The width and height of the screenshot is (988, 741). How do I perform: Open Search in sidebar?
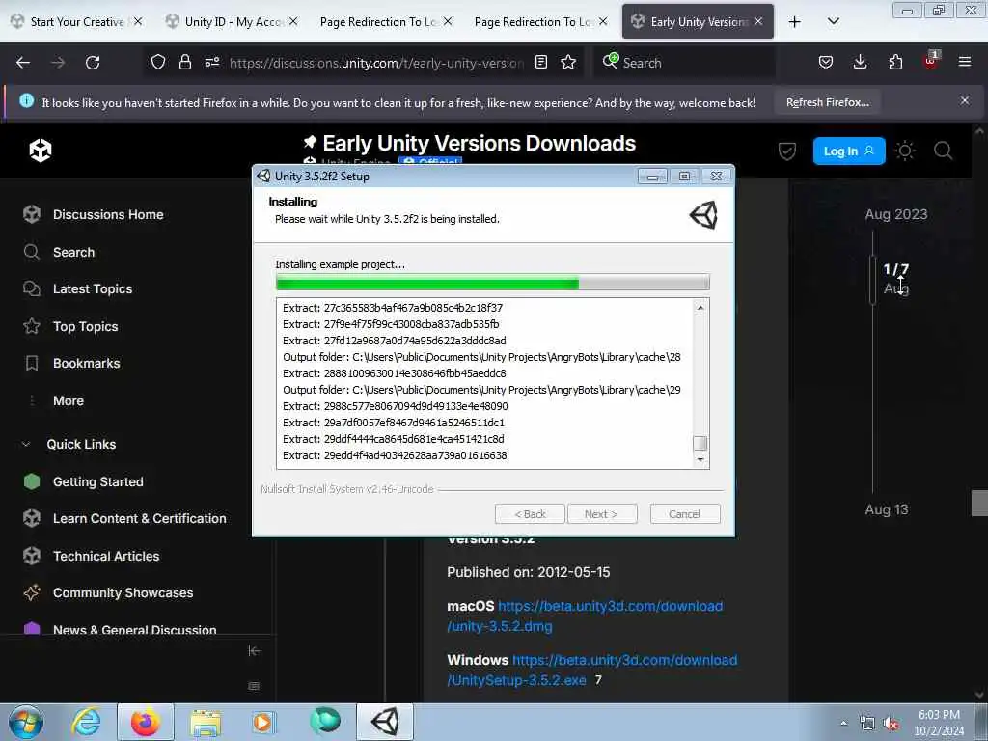[x=73, y=252]
